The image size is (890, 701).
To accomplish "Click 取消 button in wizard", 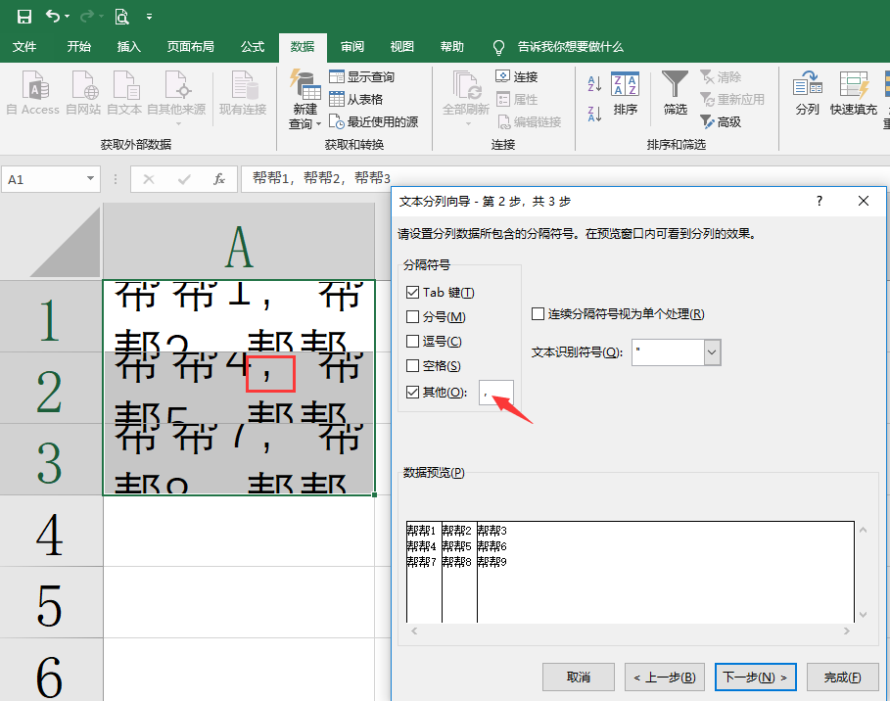I will click(x=579, y=677).
